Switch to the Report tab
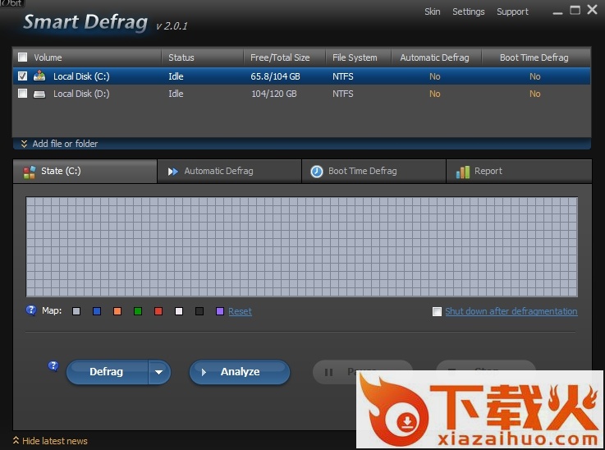This screenshot has height=450, width=605. [x=519, y=172]
